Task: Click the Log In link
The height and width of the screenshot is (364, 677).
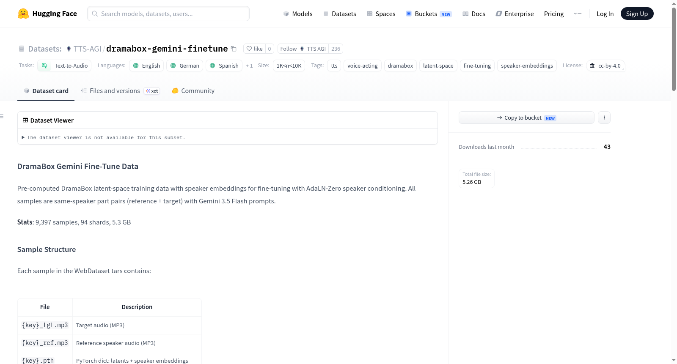Action: coord(605,14)
